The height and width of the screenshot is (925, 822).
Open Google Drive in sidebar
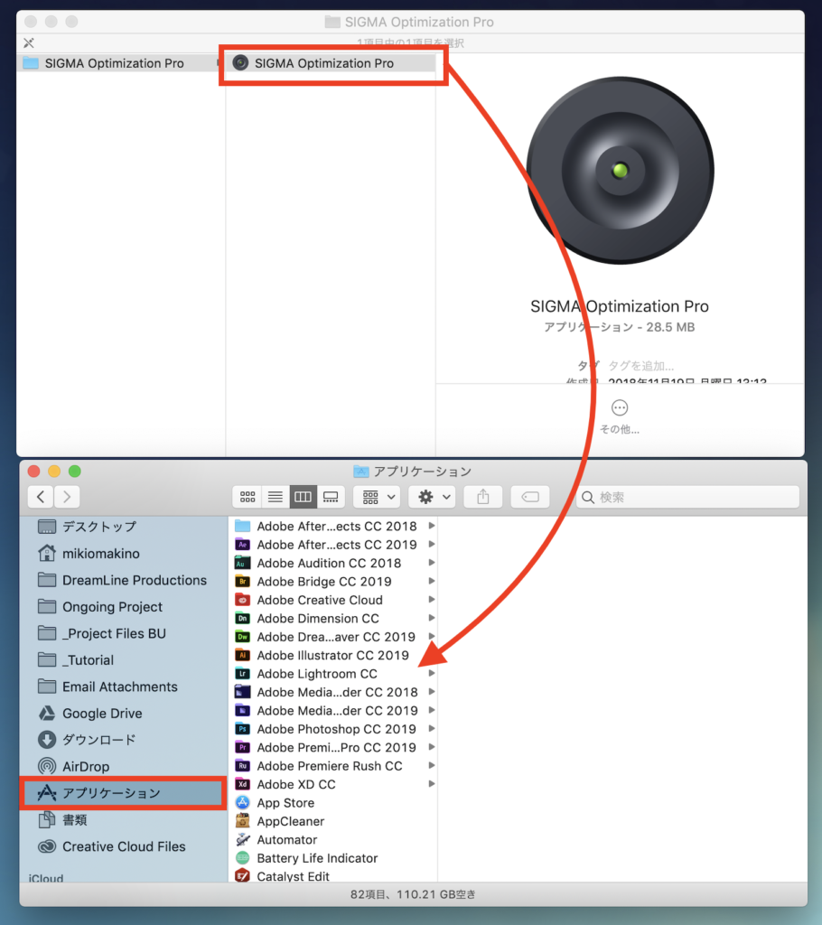point(122,714)
